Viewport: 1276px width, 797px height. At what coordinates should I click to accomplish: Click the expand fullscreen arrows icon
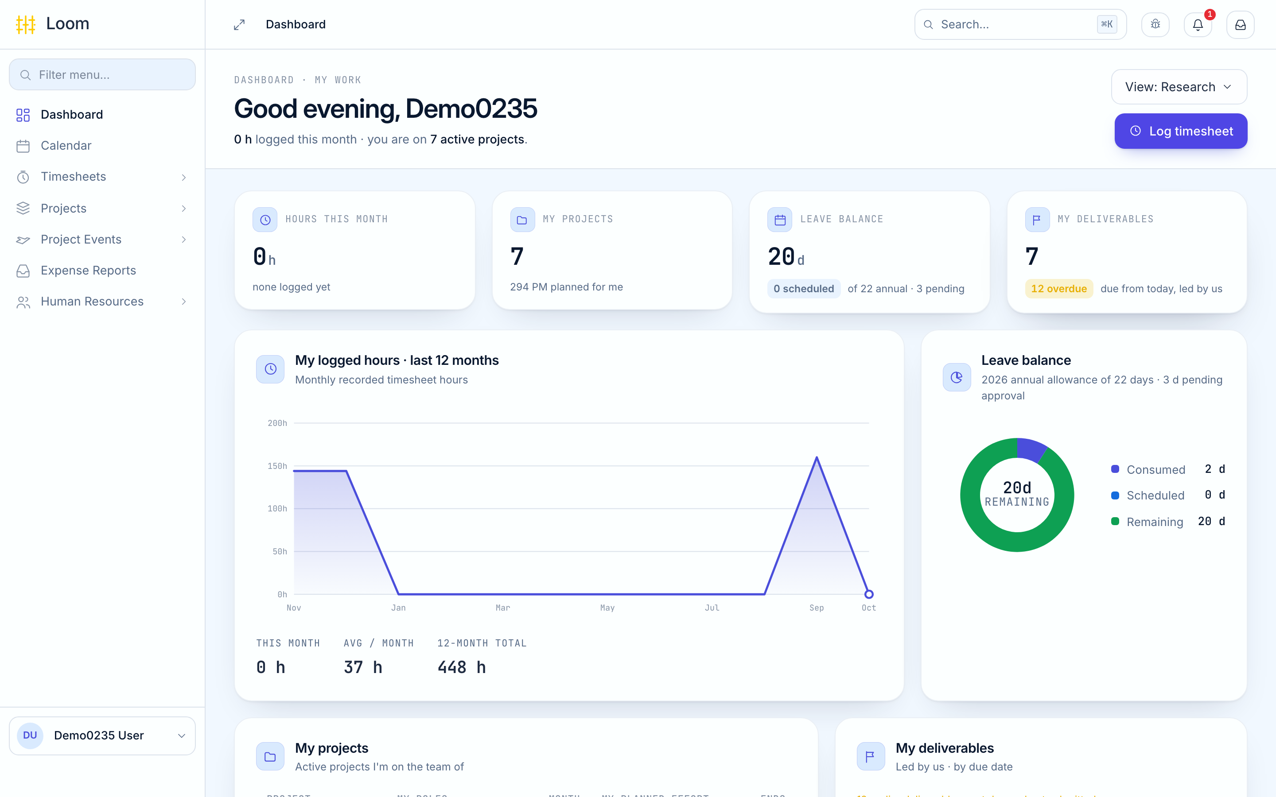tap(239, 25)
